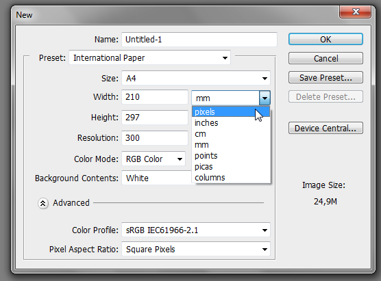Screen dimensions: 381x281
Task: Open Device Central
Action: click(325, 128)
